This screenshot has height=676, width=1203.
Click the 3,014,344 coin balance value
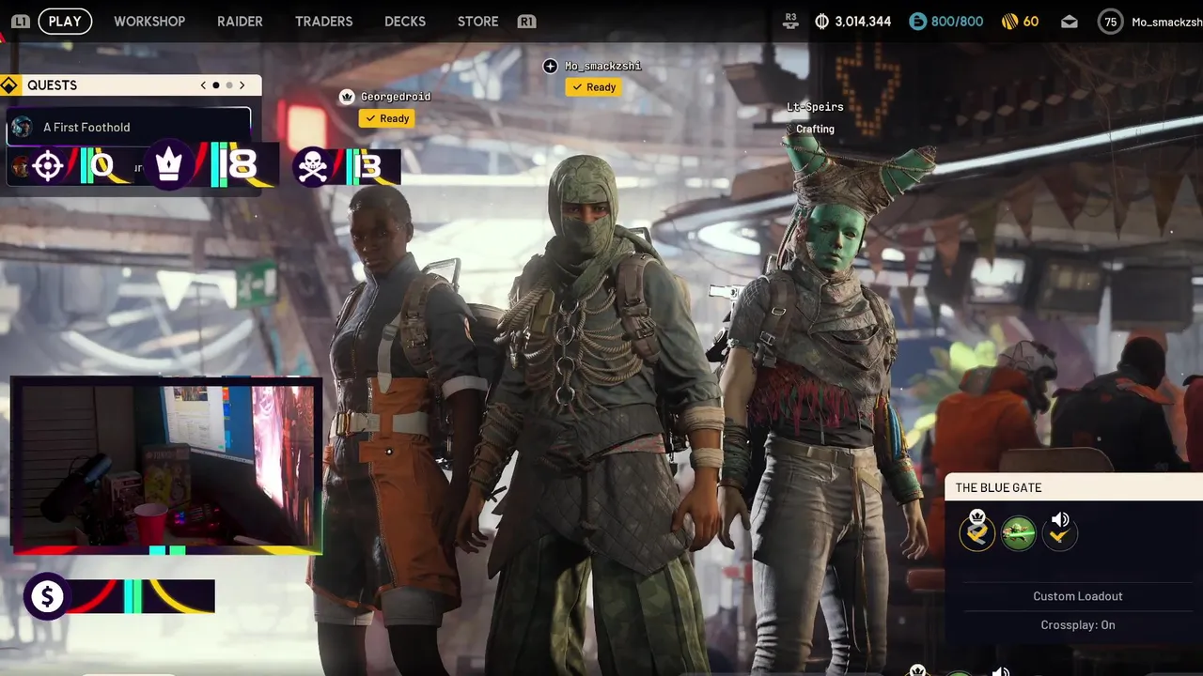864,21
